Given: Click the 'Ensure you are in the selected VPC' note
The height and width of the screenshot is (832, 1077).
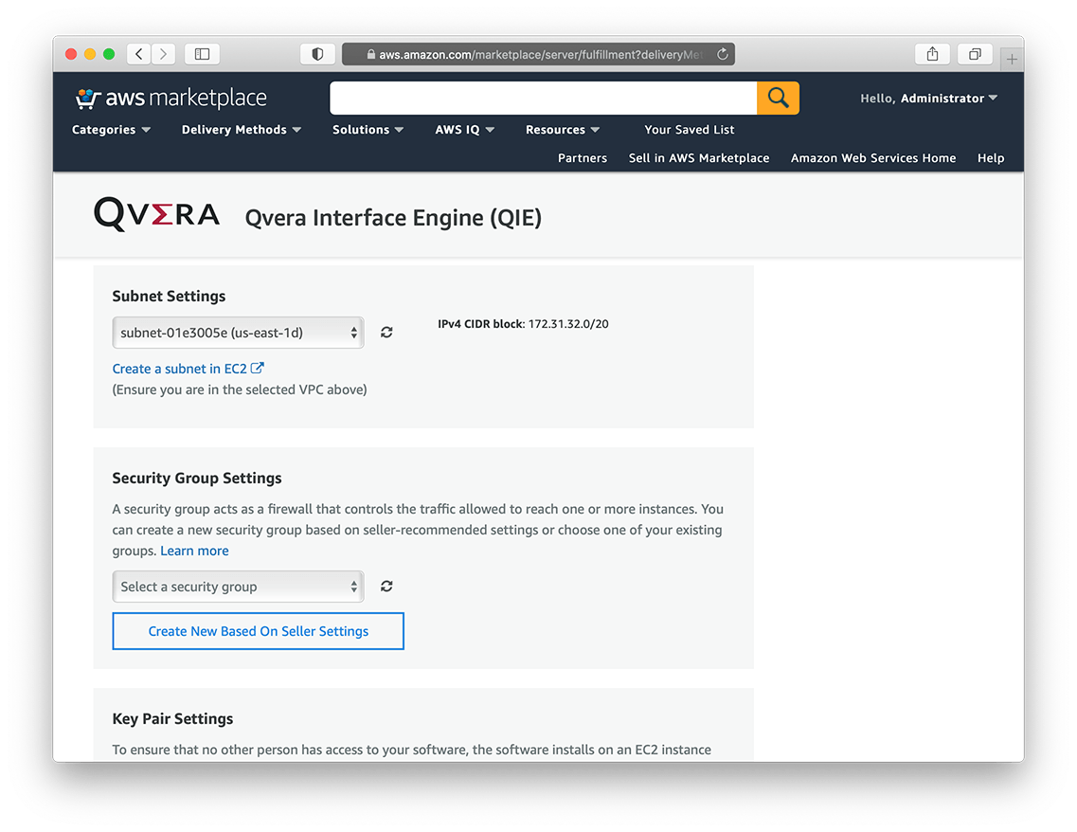Looking at the screenshot, I should pos(240,389).
